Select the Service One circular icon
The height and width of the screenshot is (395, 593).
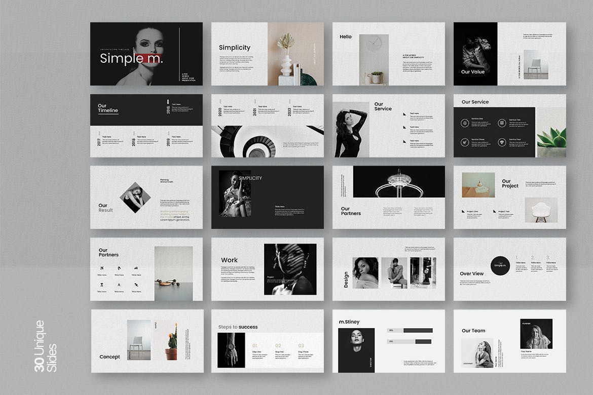(464, 123)
